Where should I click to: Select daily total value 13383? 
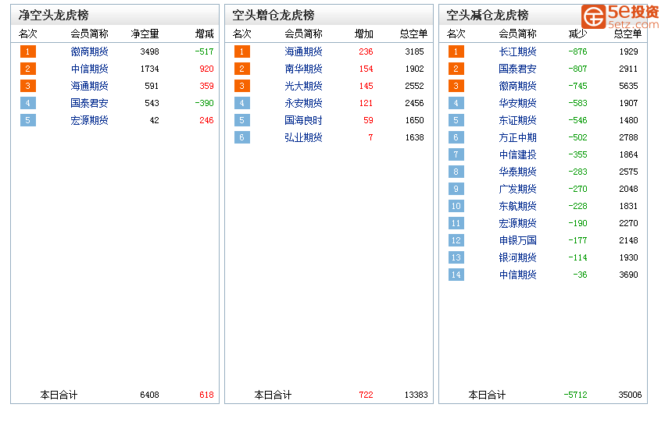(x=416, y=395)
